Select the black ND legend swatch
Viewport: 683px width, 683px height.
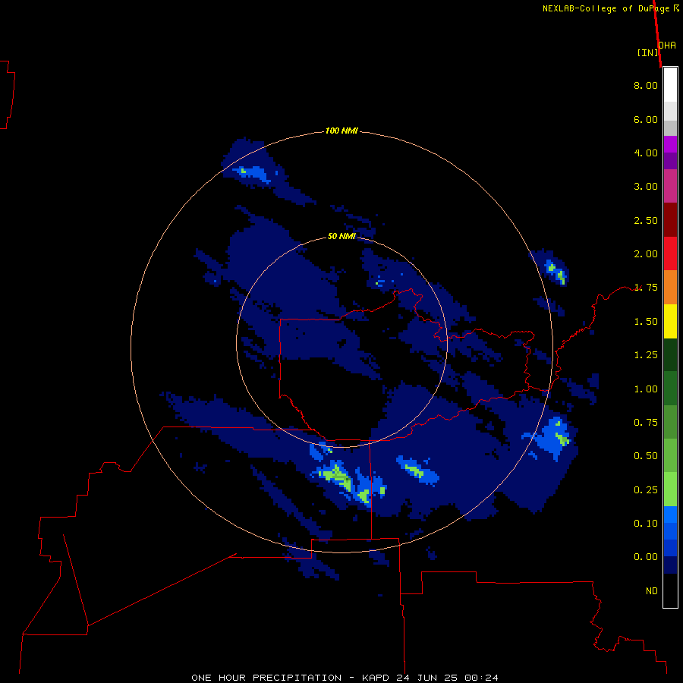[x=670, y=590]
